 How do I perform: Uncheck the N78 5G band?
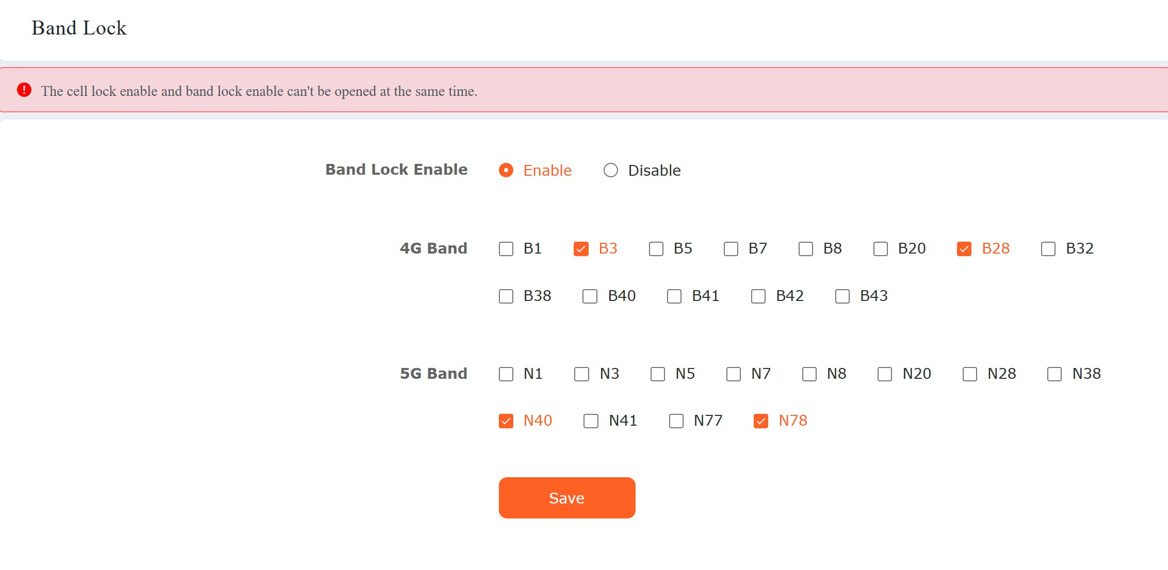(x=761, y=421)
